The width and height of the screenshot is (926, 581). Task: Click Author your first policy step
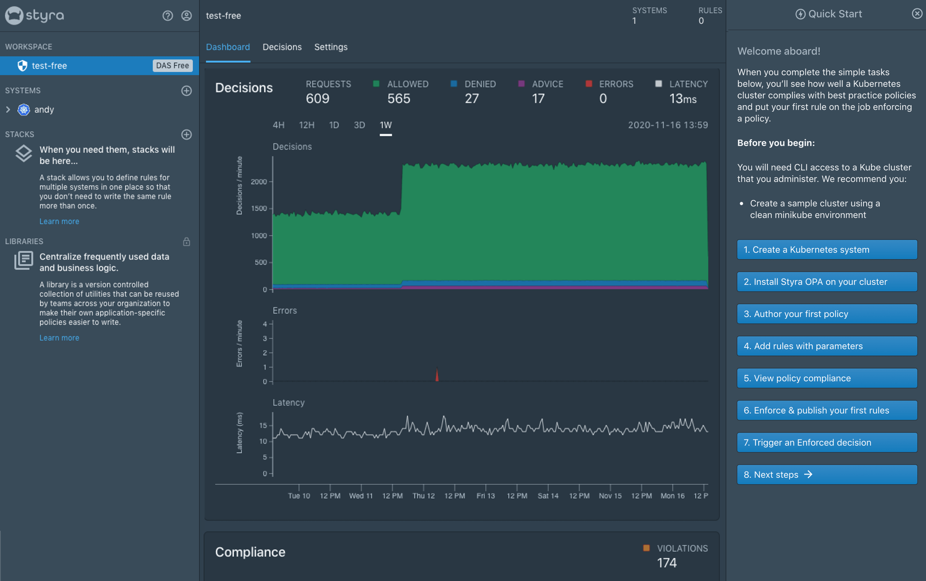[x=827, y=314]
